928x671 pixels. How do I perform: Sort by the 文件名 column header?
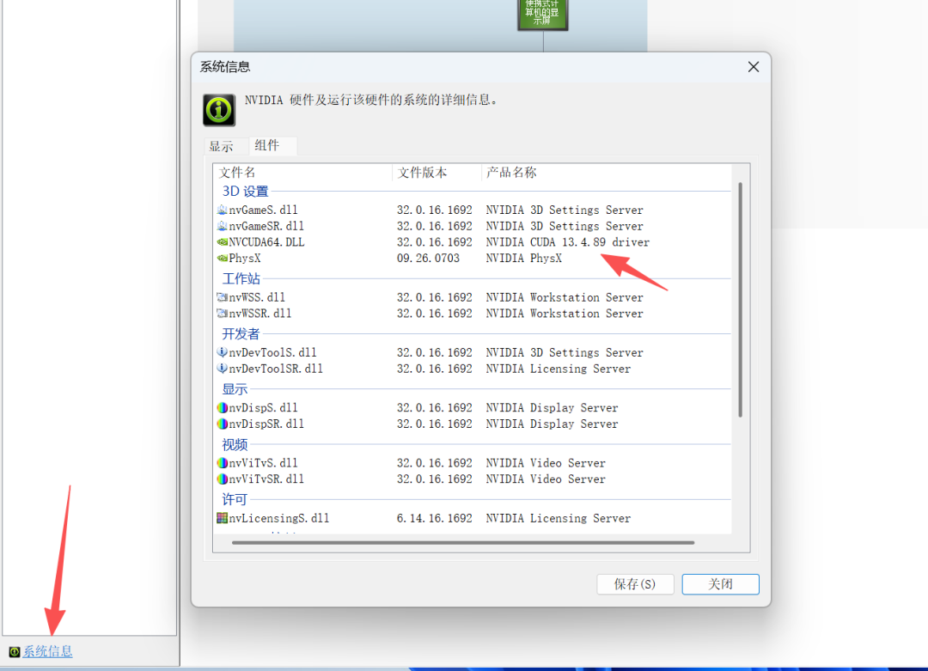[303, 172]
